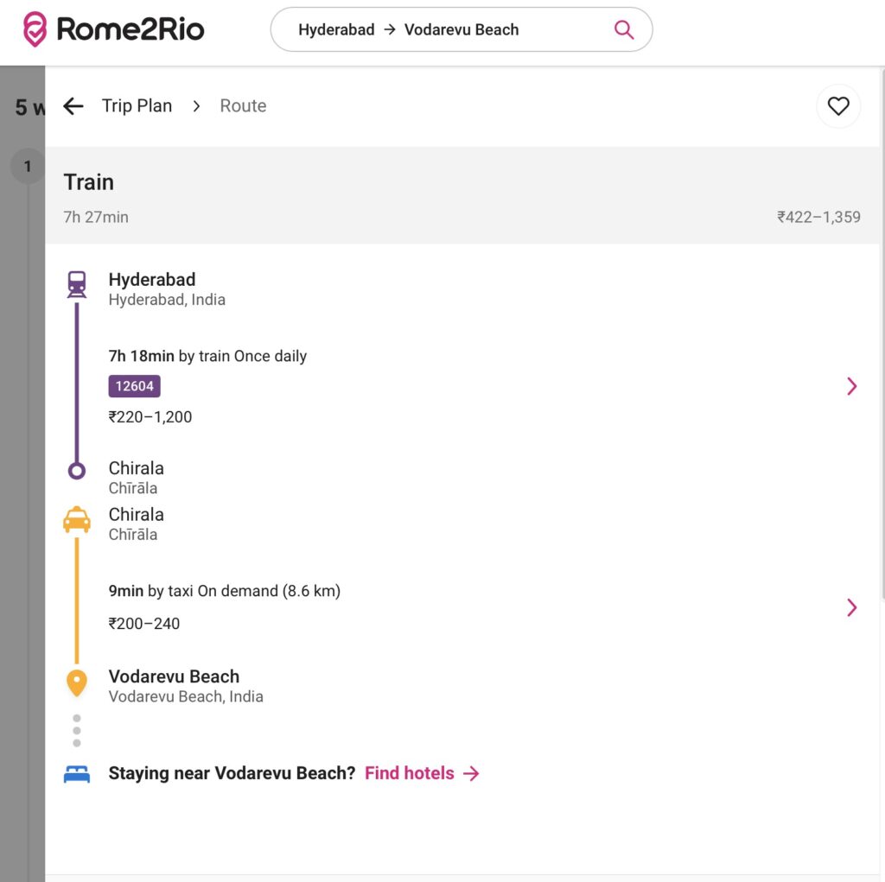Expand train leg details with its chevron
The image size is (885, 882).
tap(851, 386)
